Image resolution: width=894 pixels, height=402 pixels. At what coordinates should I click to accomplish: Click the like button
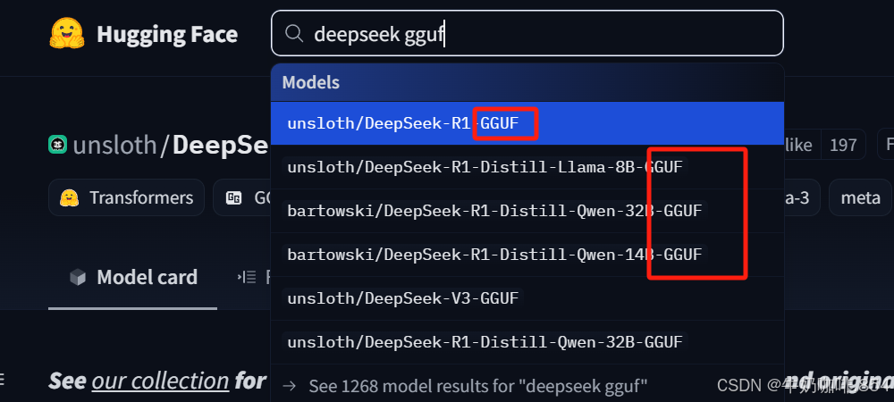click(x=798, y=145)
